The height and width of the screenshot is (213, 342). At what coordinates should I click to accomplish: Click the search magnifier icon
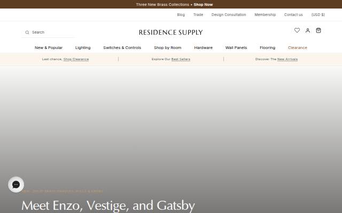pyautogui.click(x=27, y=32)
